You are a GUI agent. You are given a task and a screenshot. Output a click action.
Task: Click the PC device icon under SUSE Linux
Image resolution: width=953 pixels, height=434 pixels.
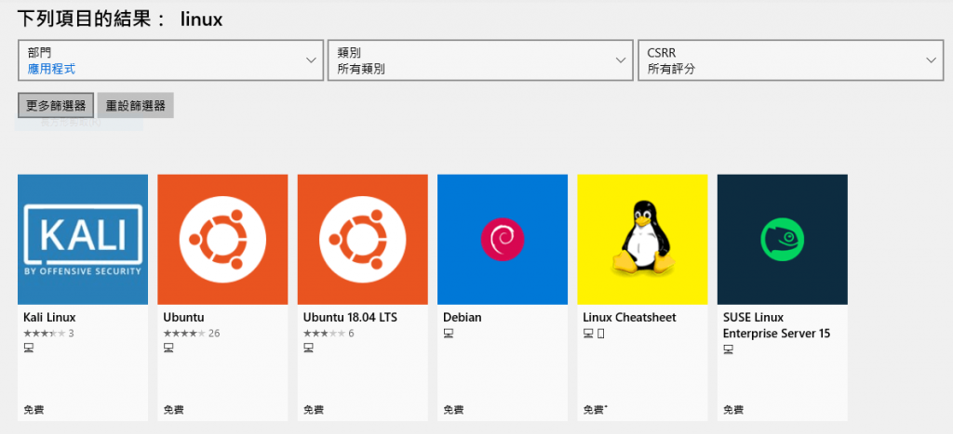[x=728, y=349]
